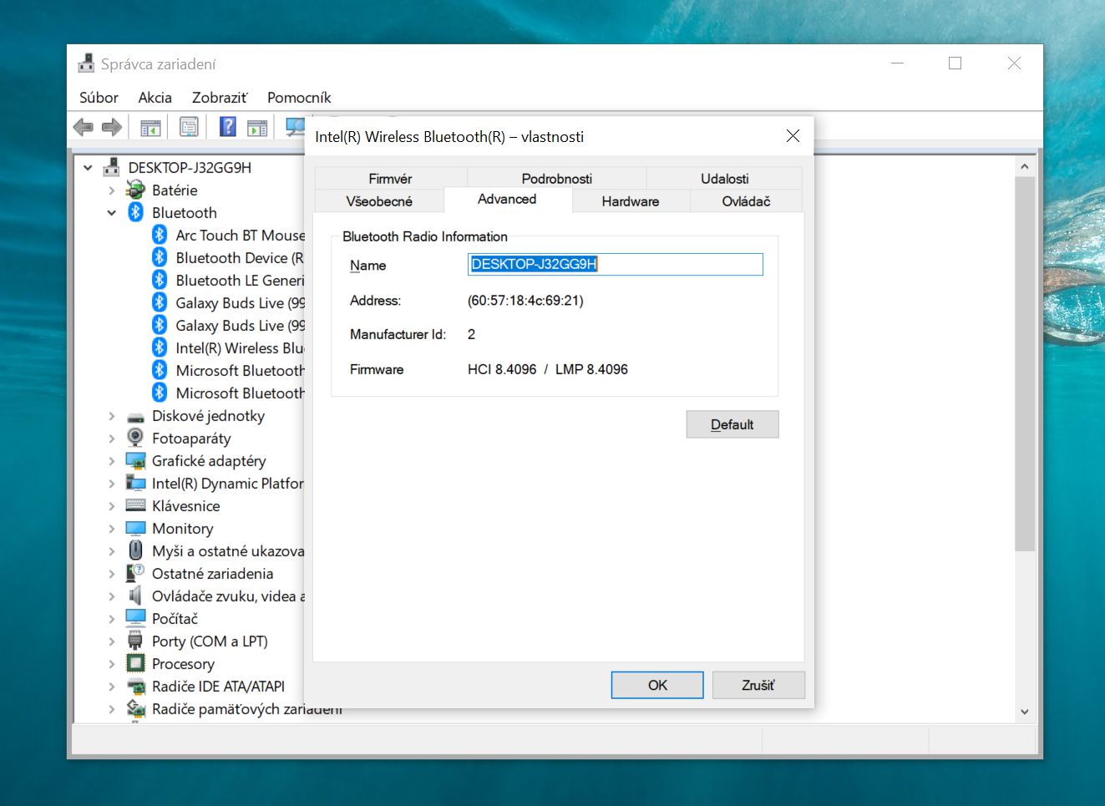This screenshot has height=806, width=1105.
Task: Click the icon beside Intel(R) Wireless Blu in the tree
Action: 160,347
